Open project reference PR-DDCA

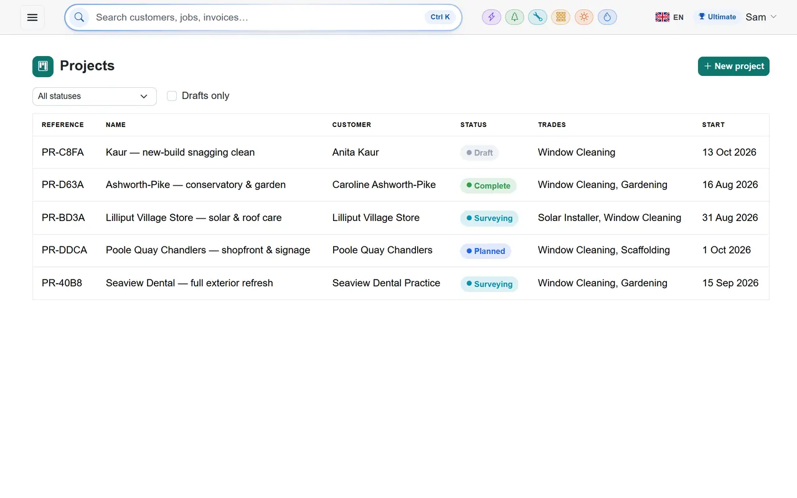(65, 250)
